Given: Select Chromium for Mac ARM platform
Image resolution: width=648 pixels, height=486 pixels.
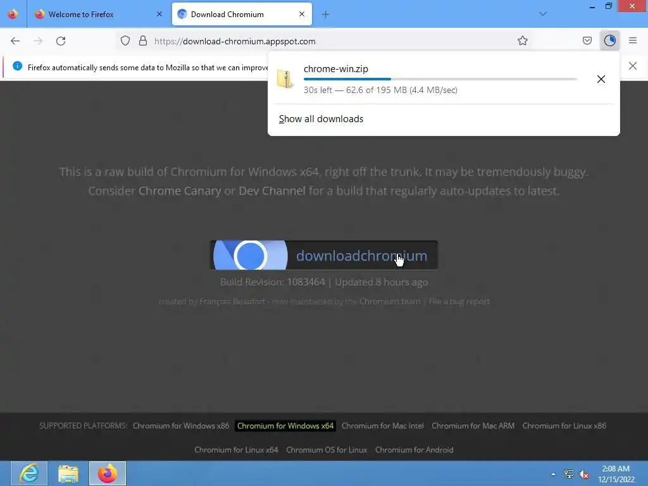Looking at the screenshot, I should 473,426.
